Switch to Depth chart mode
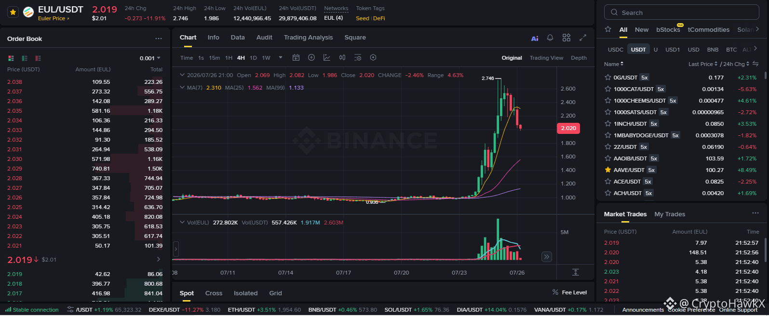769x316 pixels. (579, 58)
